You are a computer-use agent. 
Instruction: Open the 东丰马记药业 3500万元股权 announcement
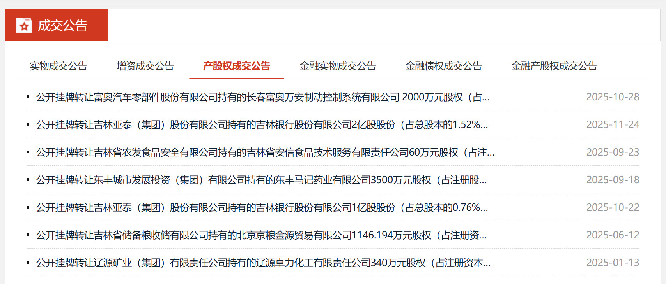(261, 180)
